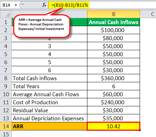Screen dimensions: 156x137
Task: Open the Name Box dropdown arrow
Action: [16, 5]
